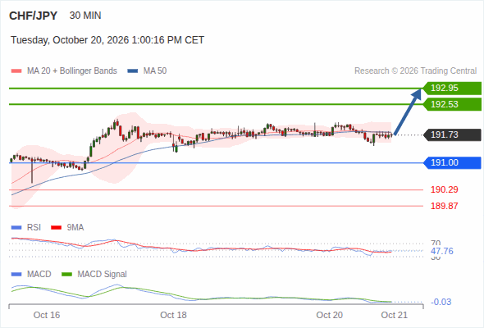Click the MA 50 blue legend swatch
Viewport: 484px width, 328px height.
(133, 71)
